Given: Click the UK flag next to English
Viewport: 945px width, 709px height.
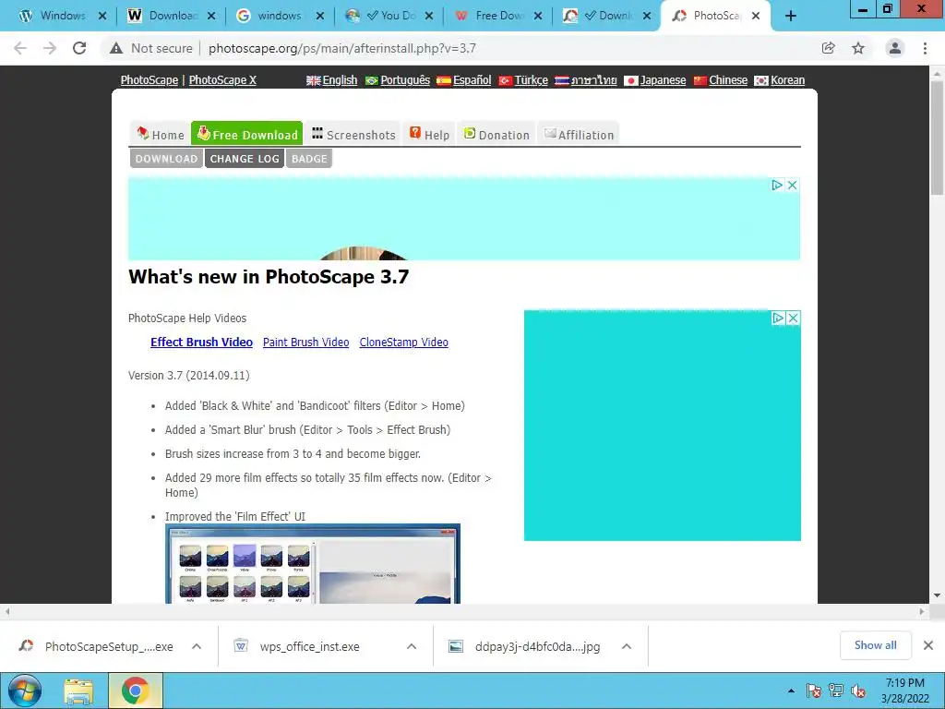Looking at the screenshot, I should point(314,81).
